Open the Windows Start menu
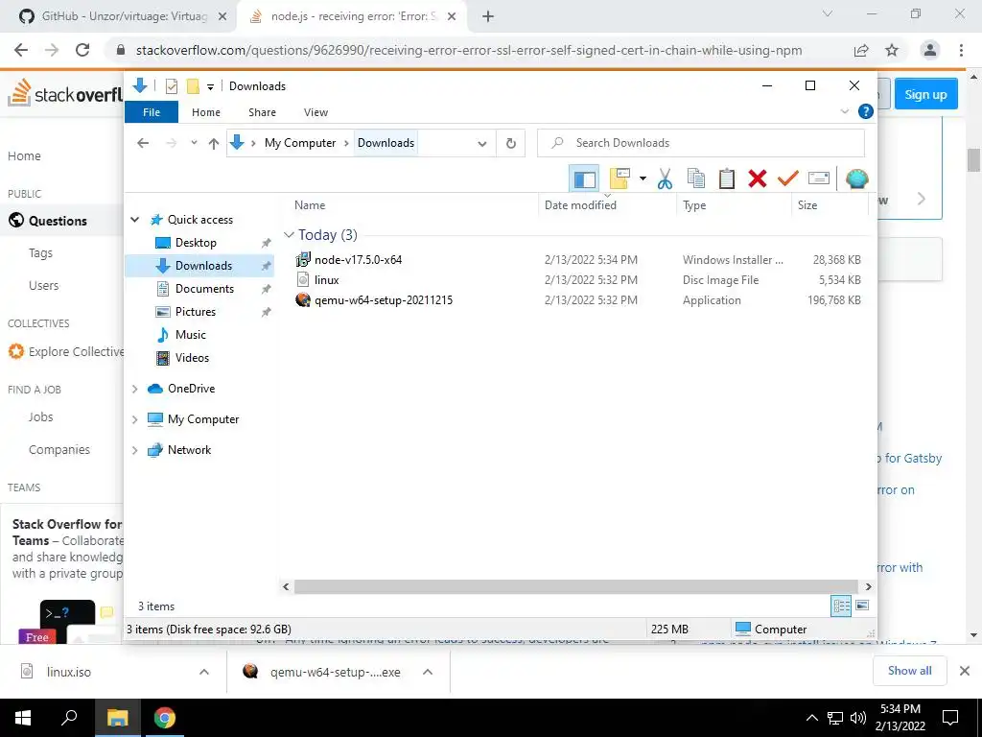Image resolution: width=982 pixels, height=737 pixels. point(23,718)
